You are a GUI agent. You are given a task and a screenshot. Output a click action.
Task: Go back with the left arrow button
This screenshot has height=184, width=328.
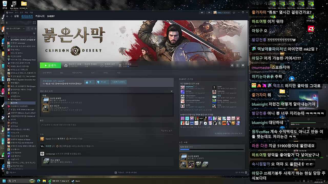7,16
